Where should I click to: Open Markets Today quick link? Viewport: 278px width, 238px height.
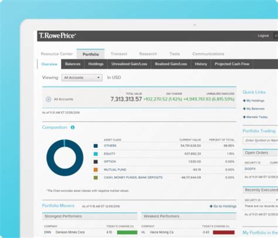coord(256,117)
